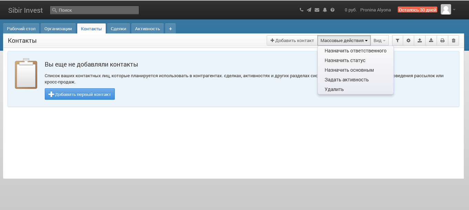The width and height of the screenshot is (469, 210).
Task: Click the phone icon in the header
Action: point(301,10)
